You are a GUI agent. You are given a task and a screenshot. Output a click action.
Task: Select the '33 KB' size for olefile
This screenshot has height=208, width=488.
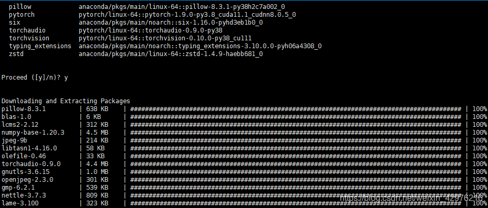(x=95, y=156)
